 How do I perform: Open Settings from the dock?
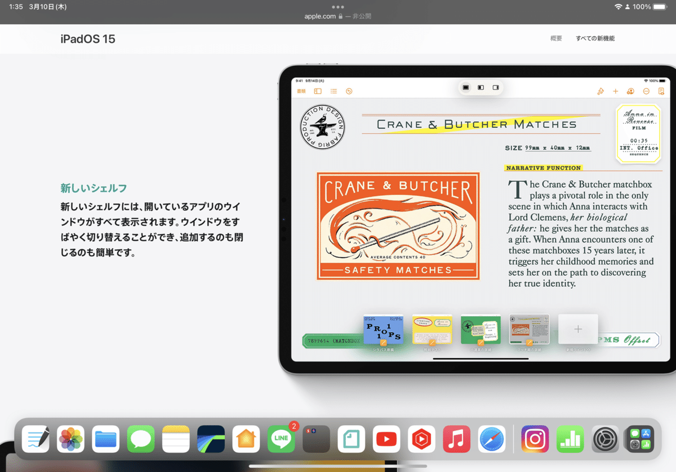(x=605, y=439)
